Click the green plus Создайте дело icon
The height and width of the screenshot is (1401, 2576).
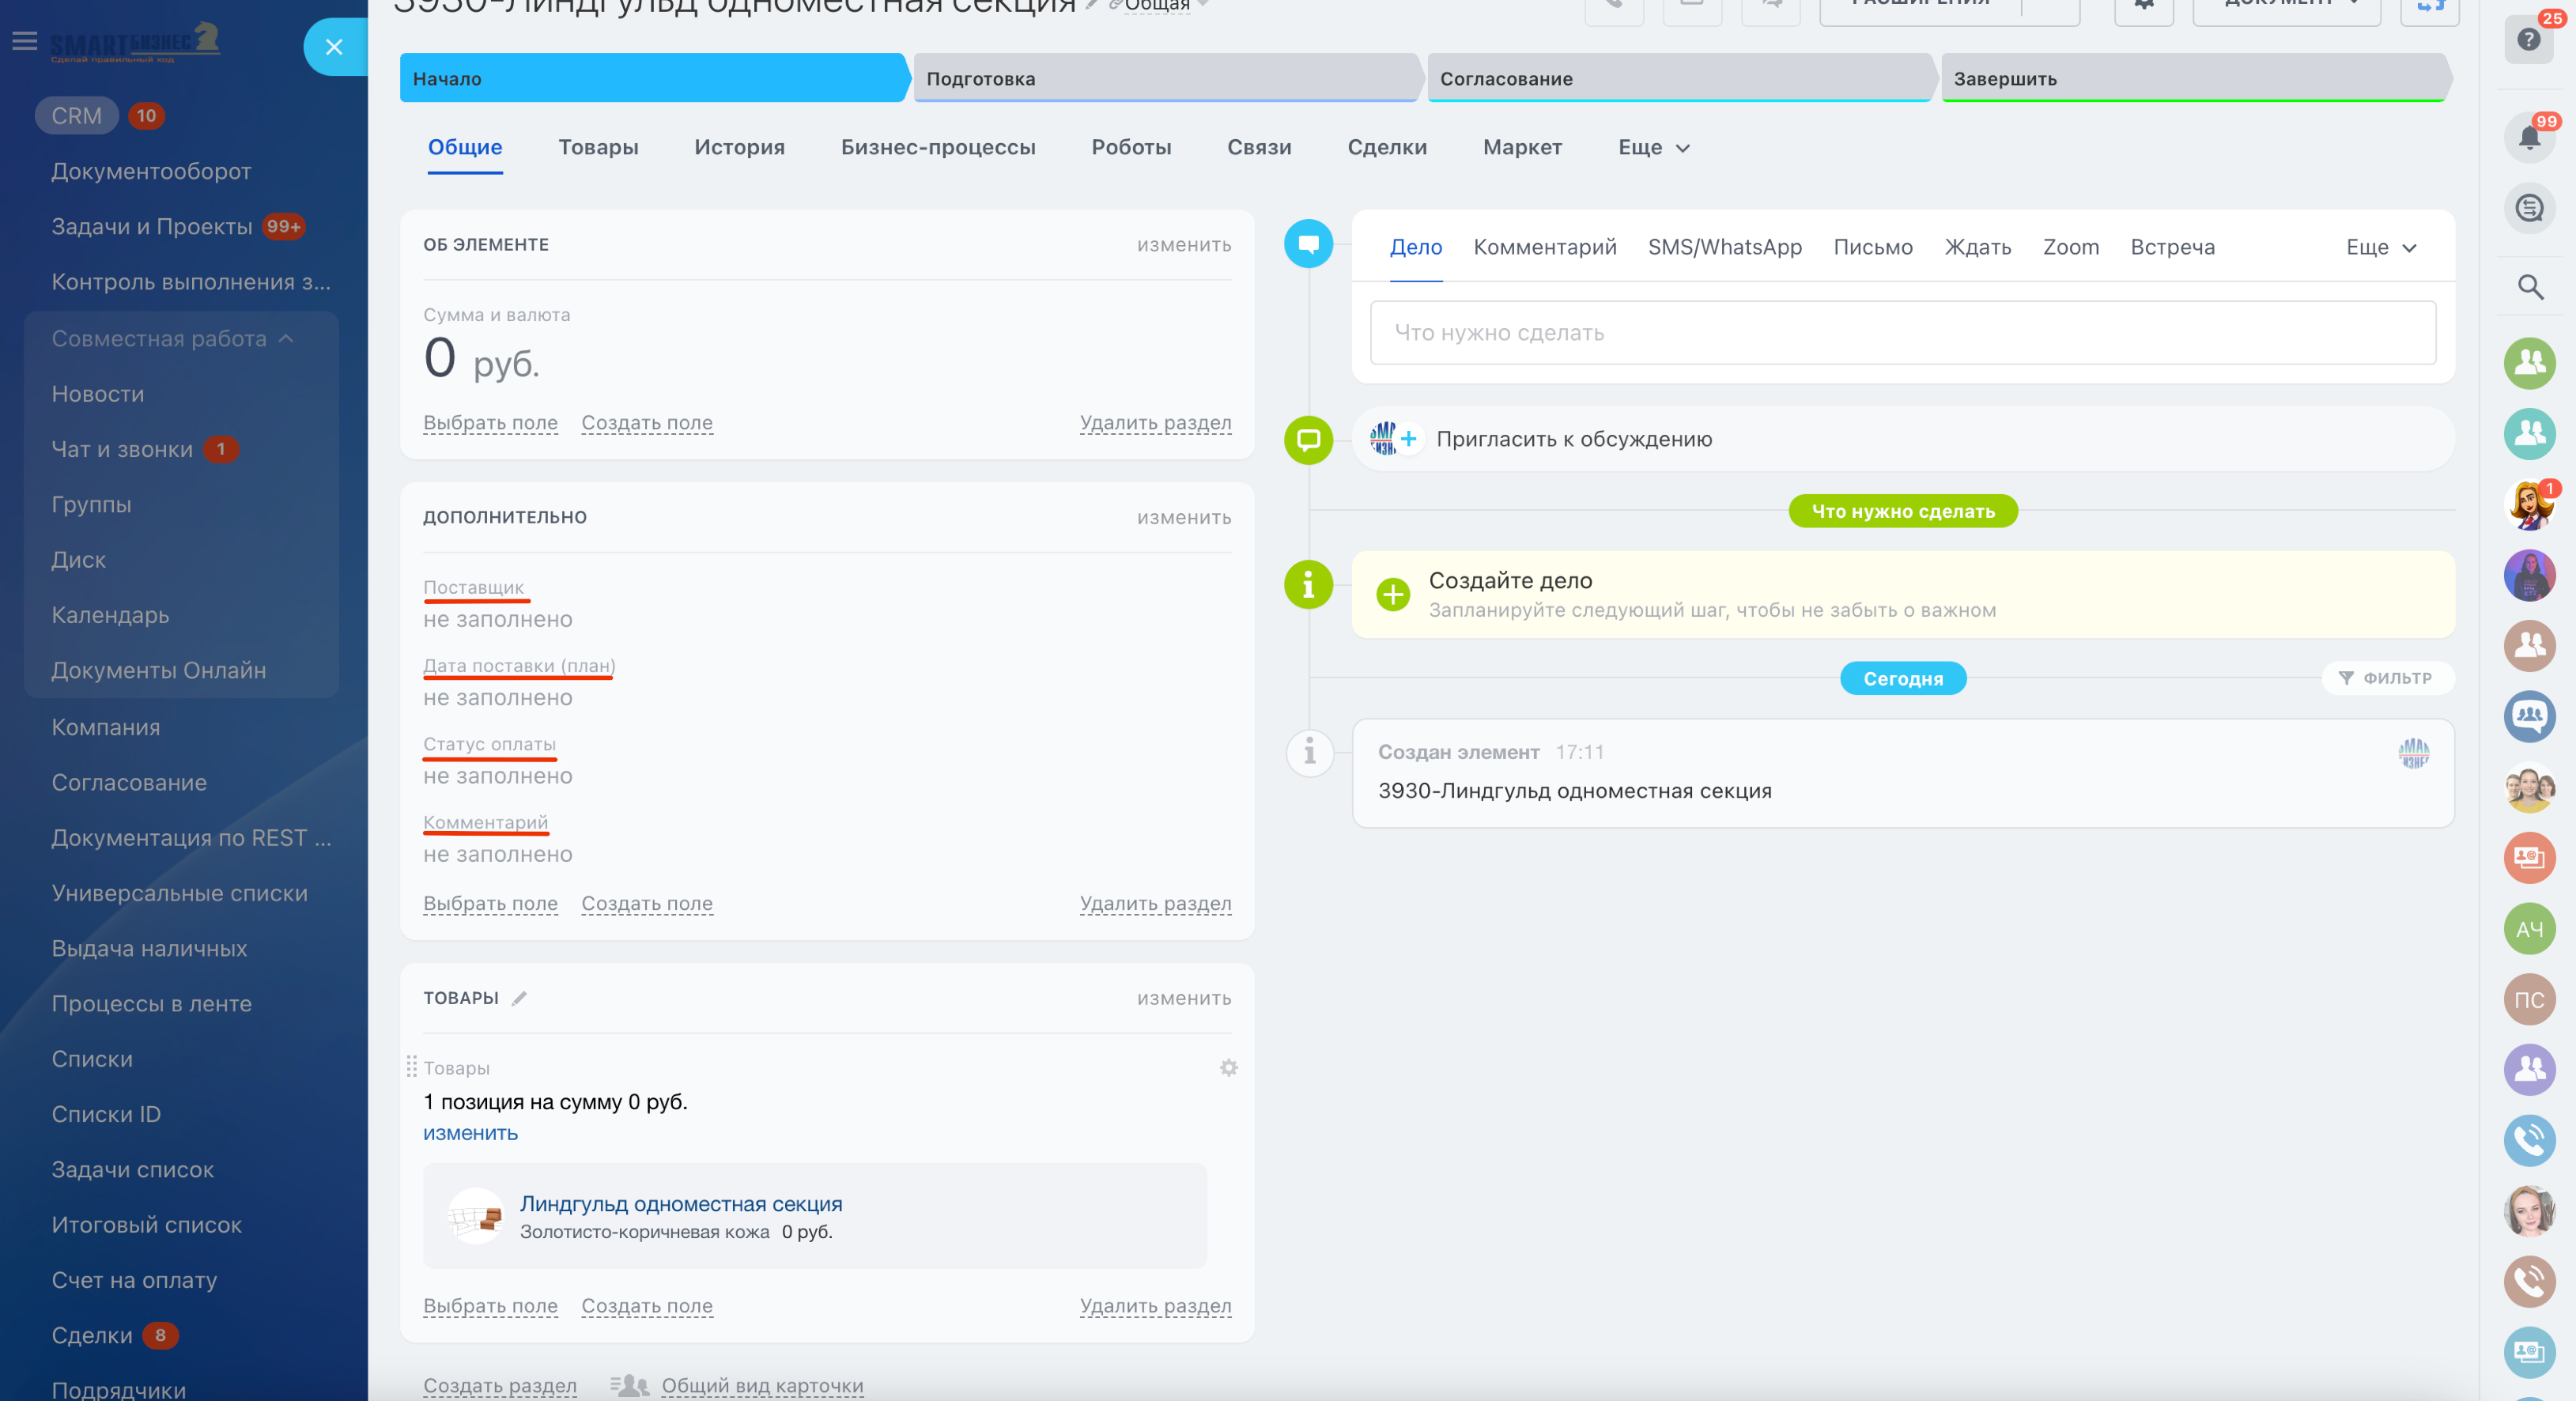[x=1392, y=594]
